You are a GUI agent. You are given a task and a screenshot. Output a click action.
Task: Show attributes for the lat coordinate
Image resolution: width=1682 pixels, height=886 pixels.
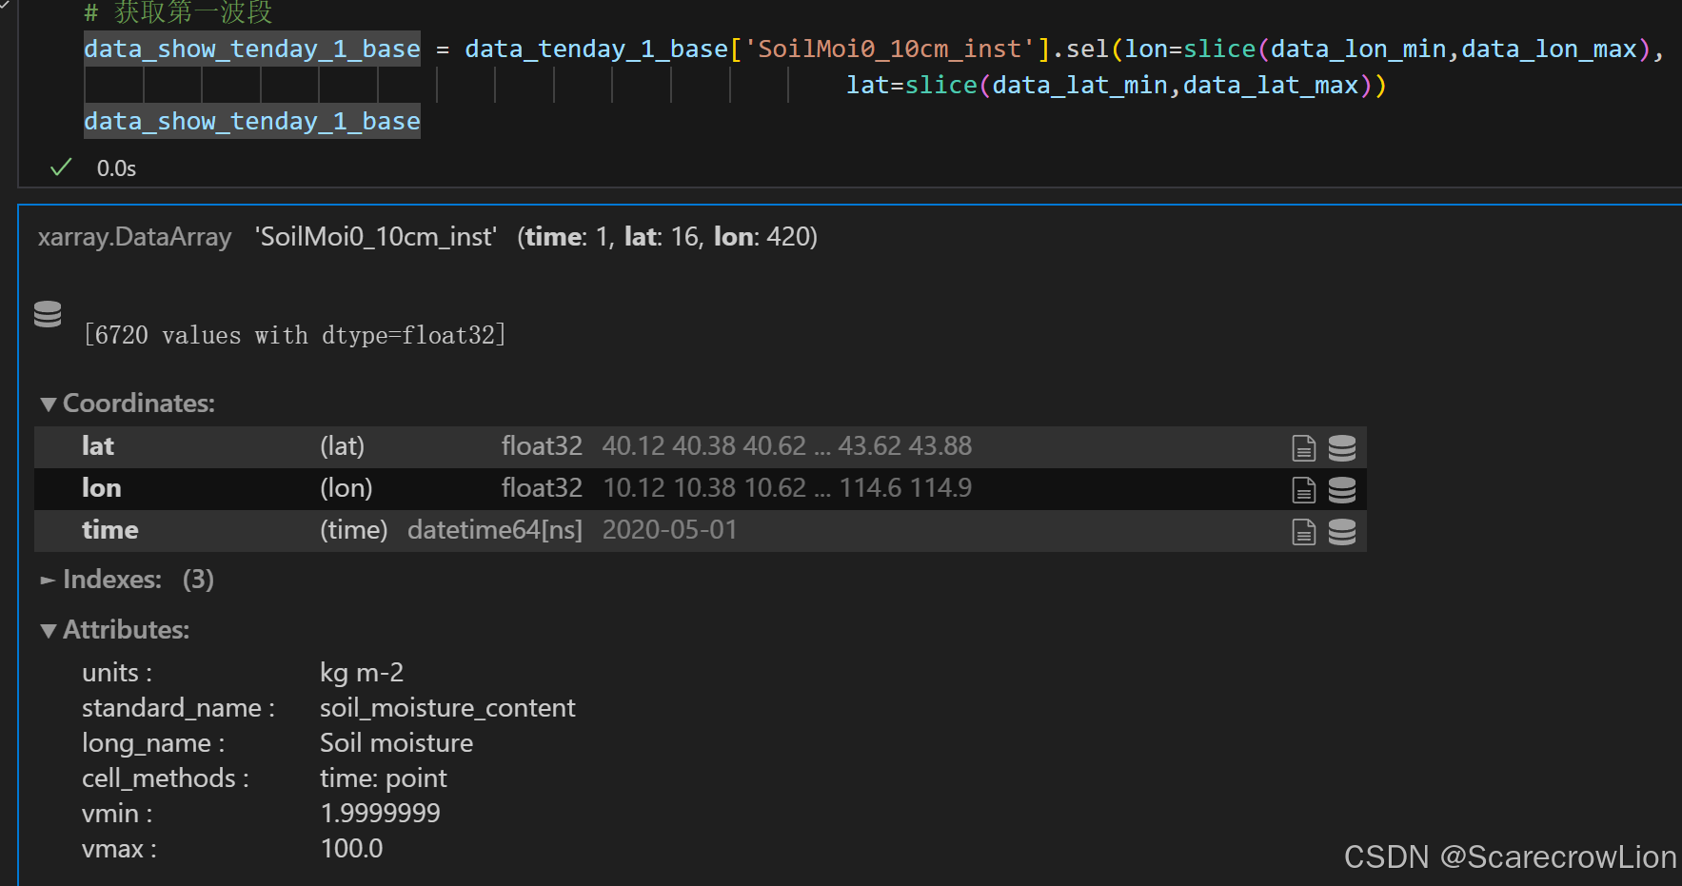click(x=1303, y=446)
